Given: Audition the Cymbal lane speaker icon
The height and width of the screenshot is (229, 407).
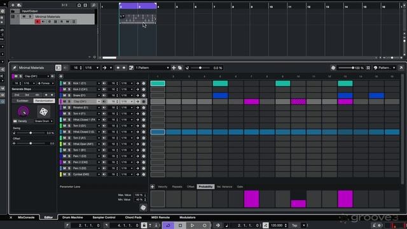Looking at the screenshot, I should (x=104, y=174).
